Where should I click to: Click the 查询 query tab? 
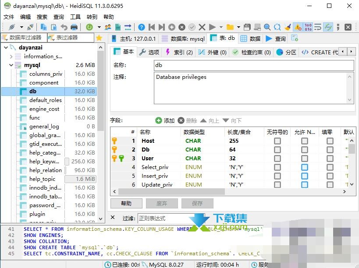(x=275, y=39)
